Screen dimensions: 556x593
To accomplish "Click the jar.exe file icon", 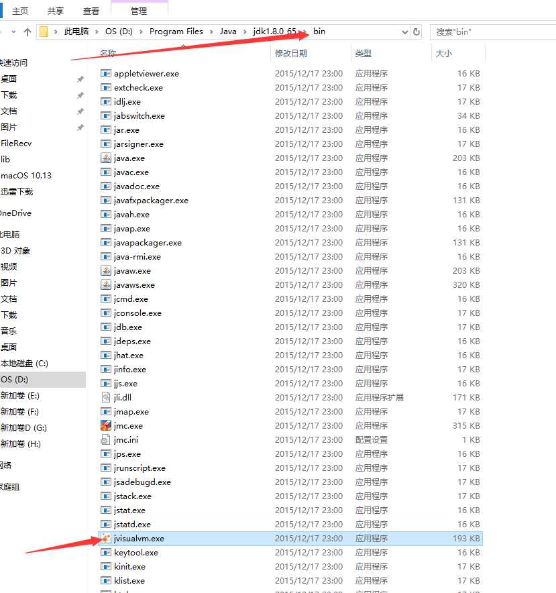I will (x=106, y=129).
